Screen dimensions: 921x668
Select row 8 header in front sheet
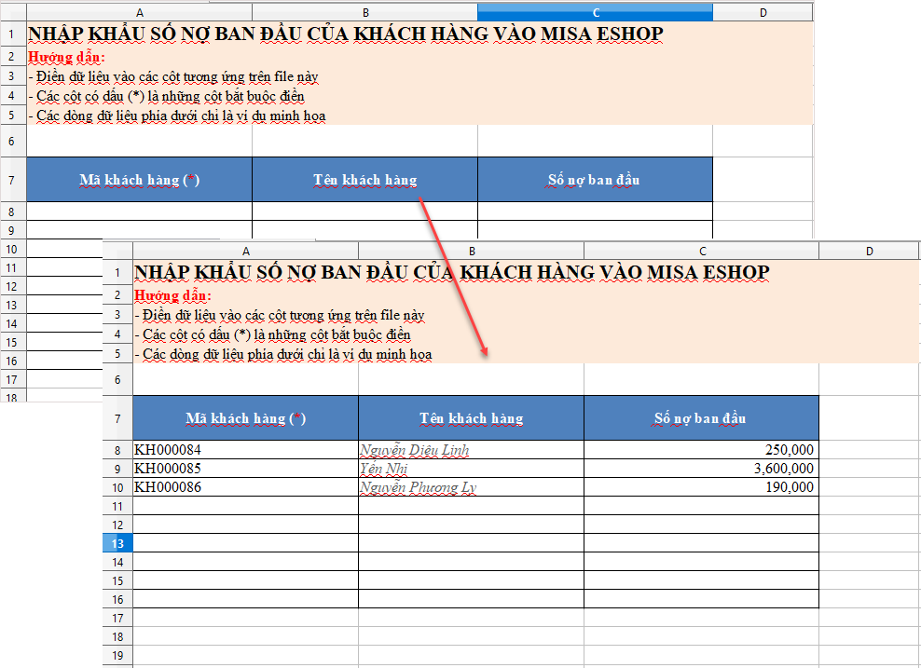(x=117, y=450)
